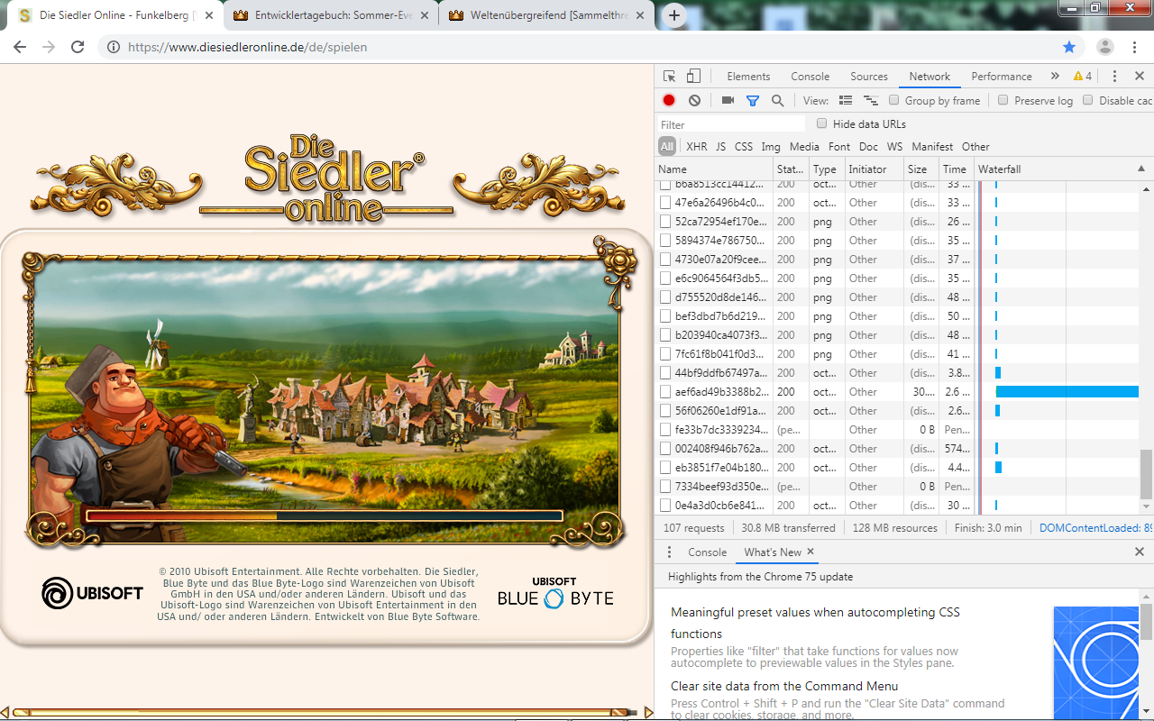
Task: Check the box for row eb3851f7e04b180
Action: coord(665,468)
